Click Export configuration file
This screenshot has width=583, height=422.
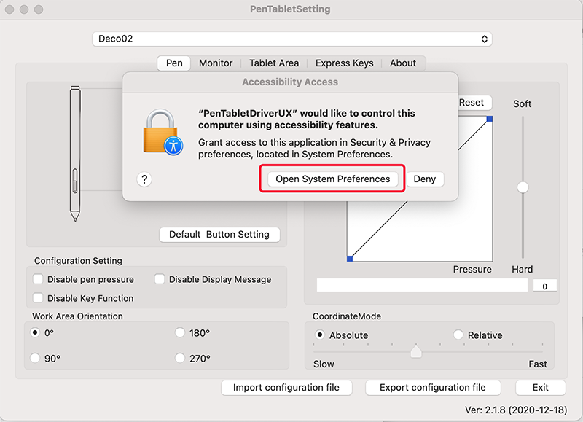coord(433,388)
